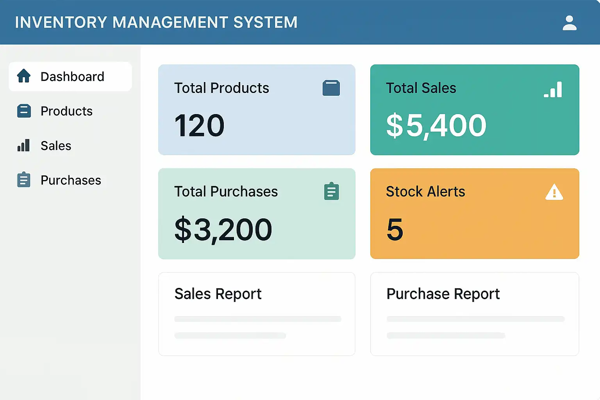600x400 pixels.
Task: Click the Stock Alerts count of 5
Action: (395, 230)
